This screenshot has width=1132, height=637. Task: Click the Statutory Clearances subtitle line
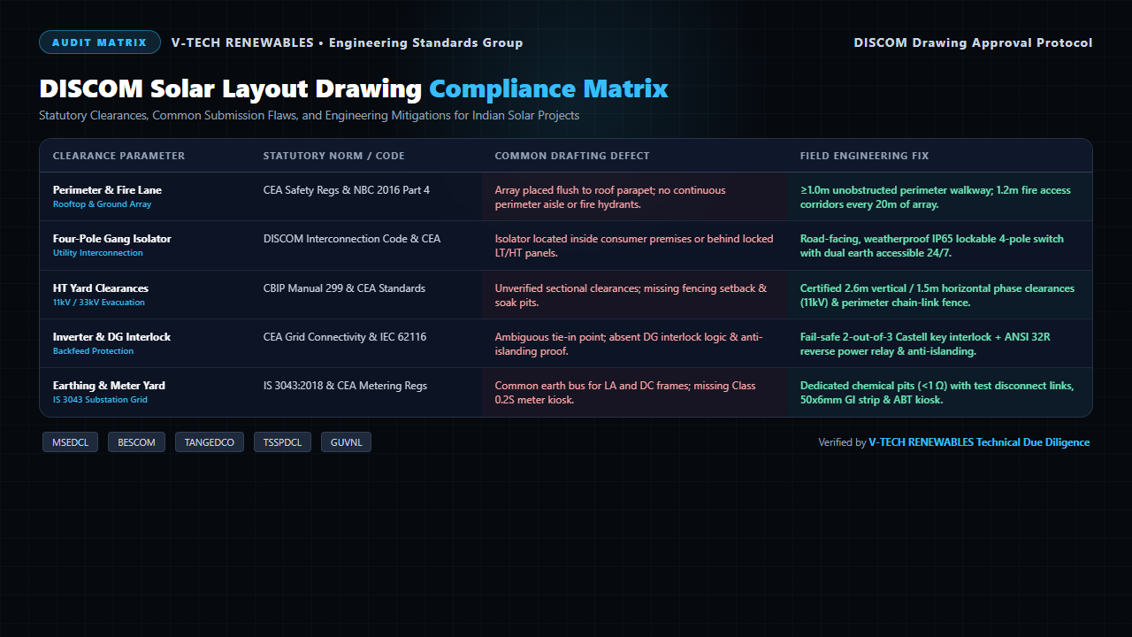coord(309,116)
